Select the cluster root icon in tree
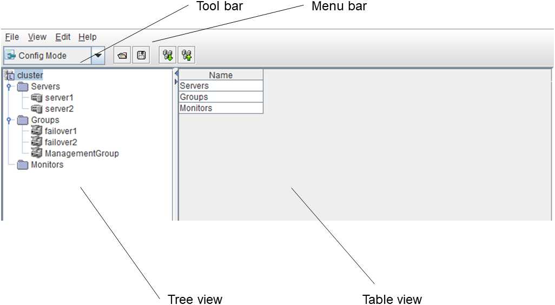 coord(10,75)
